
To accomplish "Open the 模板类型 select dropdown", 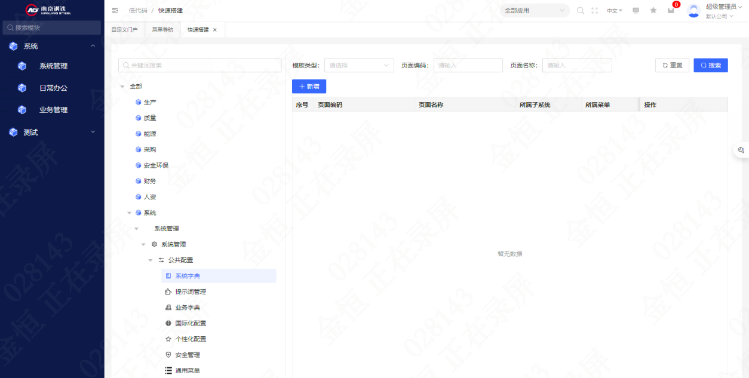I will [359, 65].
